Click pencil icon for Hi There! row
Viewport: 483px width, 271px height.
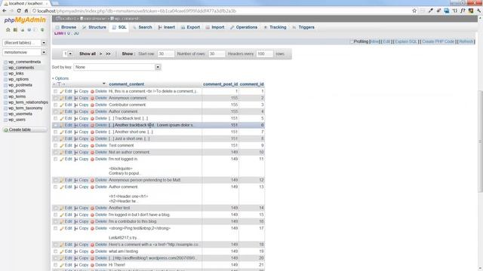click(62, 265)
